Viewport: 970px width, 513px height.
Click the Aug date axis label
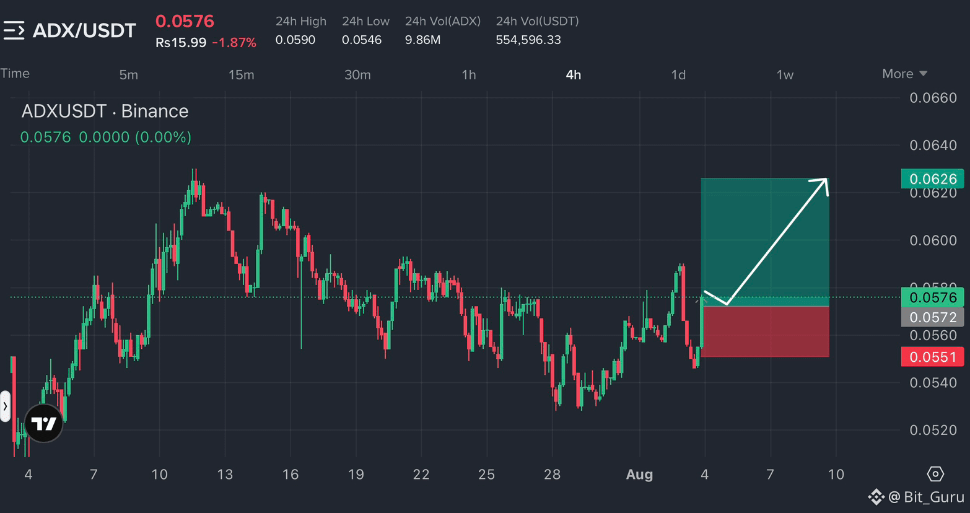coord(639,475)
